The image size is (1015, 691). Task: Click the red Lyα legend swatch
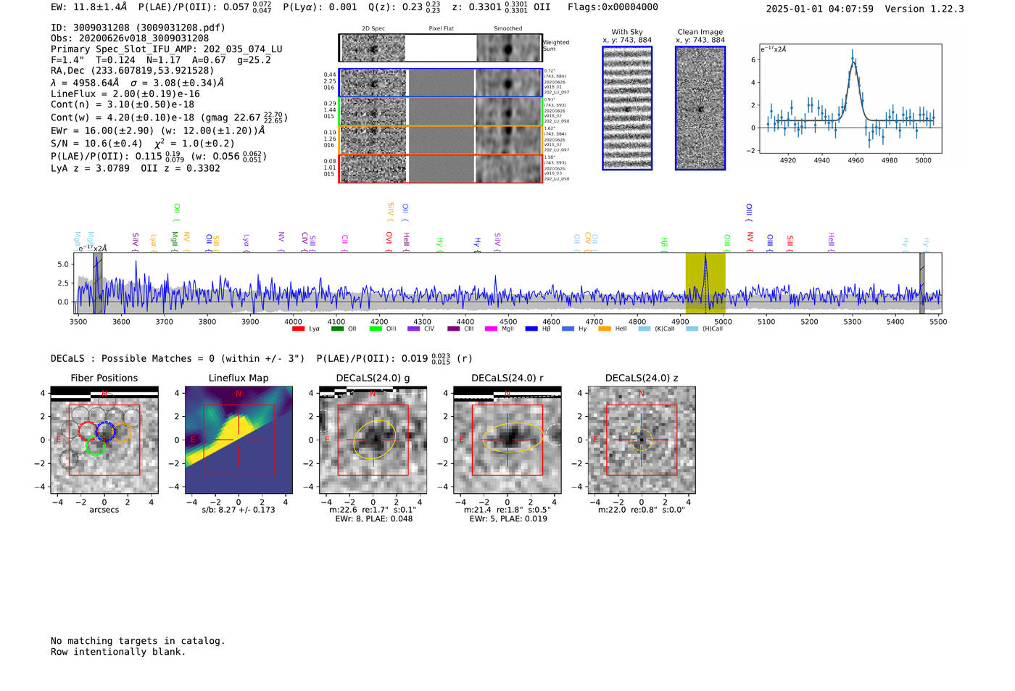pos(298,329)
